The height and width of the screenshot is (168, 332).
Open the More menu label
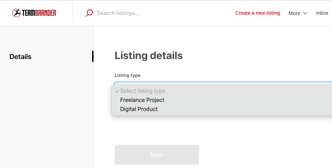pyautogui.click(x=294, y=13)
